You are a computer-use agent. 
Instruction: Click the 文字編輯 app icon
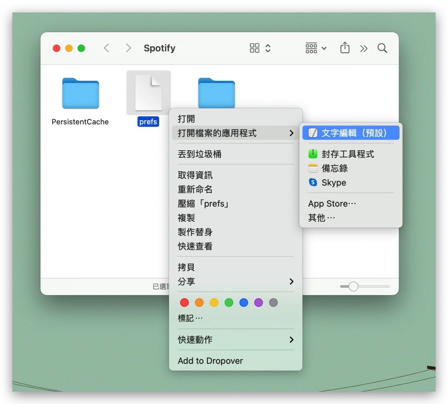[x=313, y=133]
